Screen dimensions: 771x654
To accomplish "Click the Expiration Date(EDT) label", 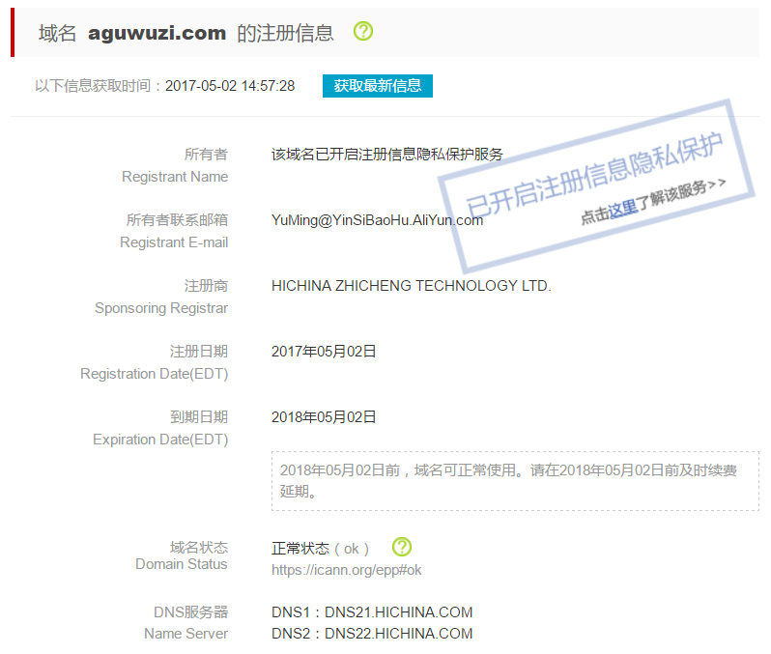I will point(160,440).
